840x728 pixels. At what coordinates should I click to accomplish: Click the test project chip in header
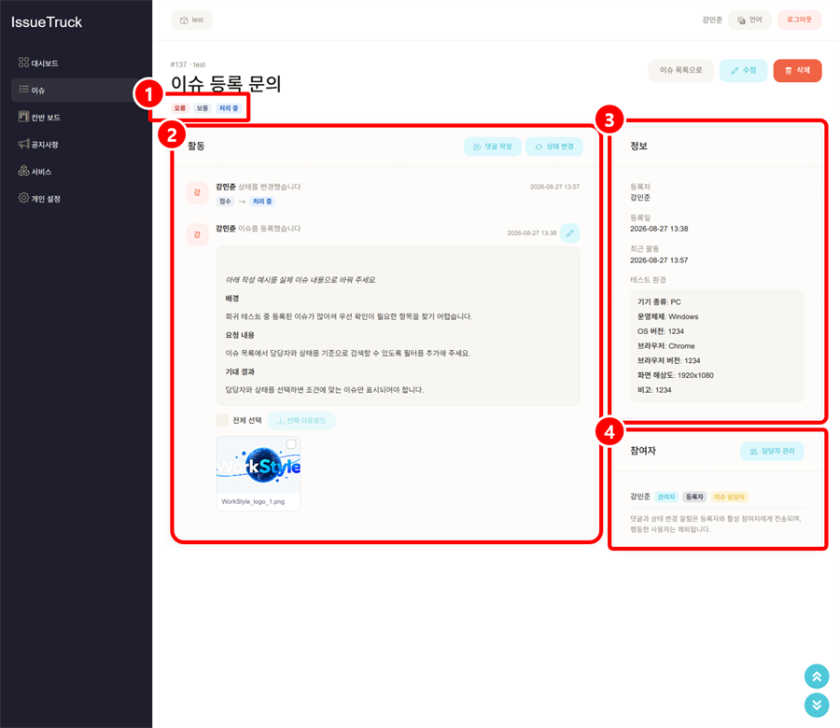[x=191, y=20]
